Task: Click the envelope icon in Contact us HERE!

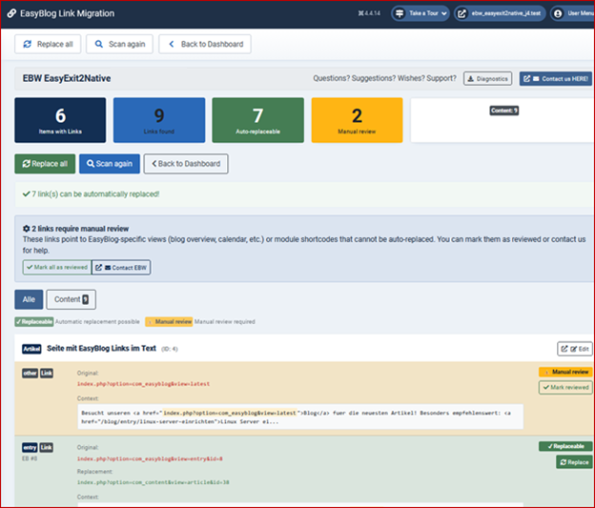Action: [x=536, y=79]
